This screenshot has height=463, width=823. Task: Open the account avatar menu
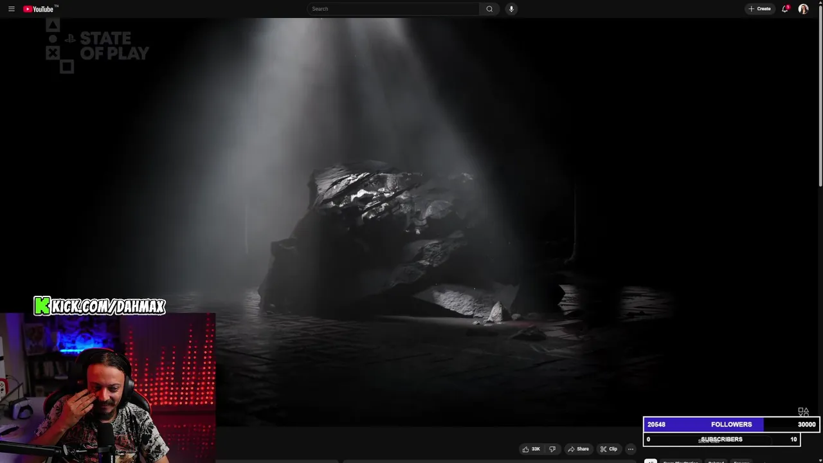803,9
